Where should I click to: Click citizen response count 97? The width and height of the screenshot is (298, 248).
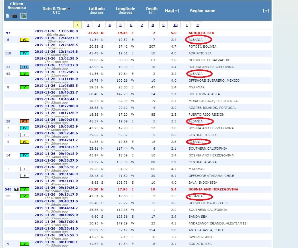[8, 33]
